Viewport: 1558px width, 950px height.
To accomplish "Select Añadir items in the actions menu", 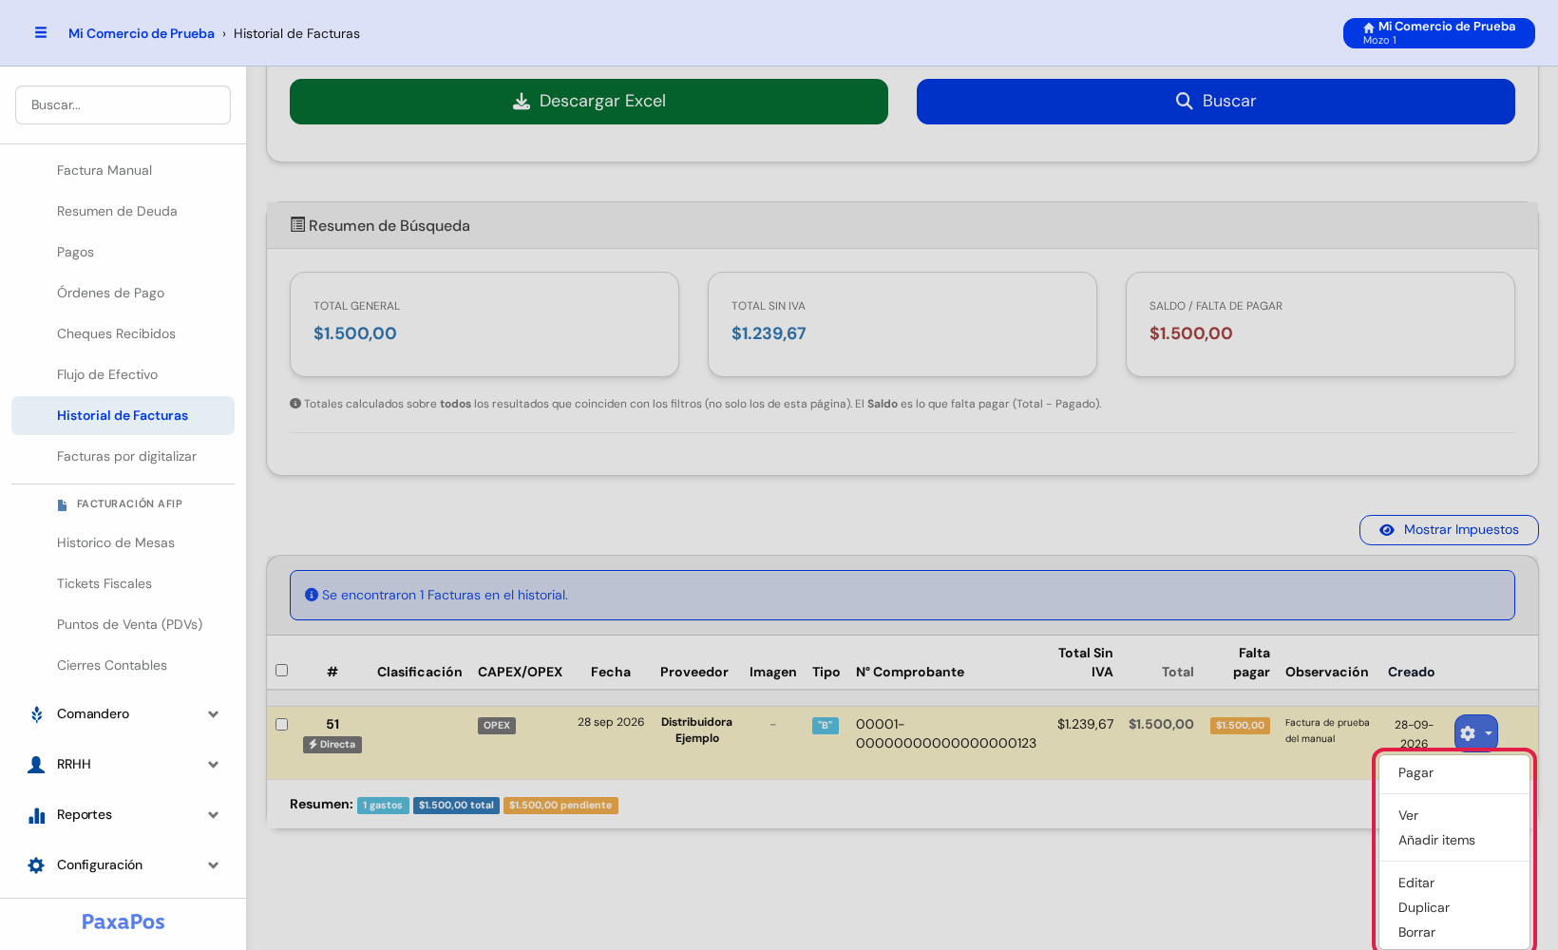I will pyautogui.click(x=1453, y=841).
